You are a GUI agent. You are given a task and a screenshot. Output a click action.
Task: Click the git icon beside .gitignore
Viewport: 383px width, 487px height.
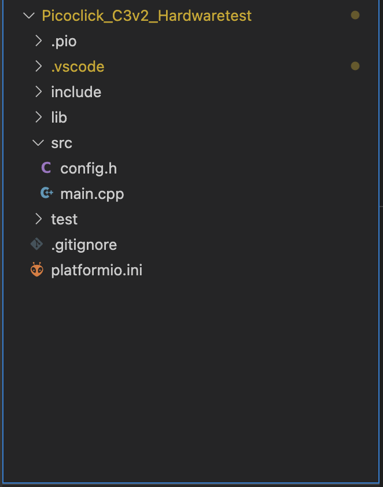tap(36, 244)
